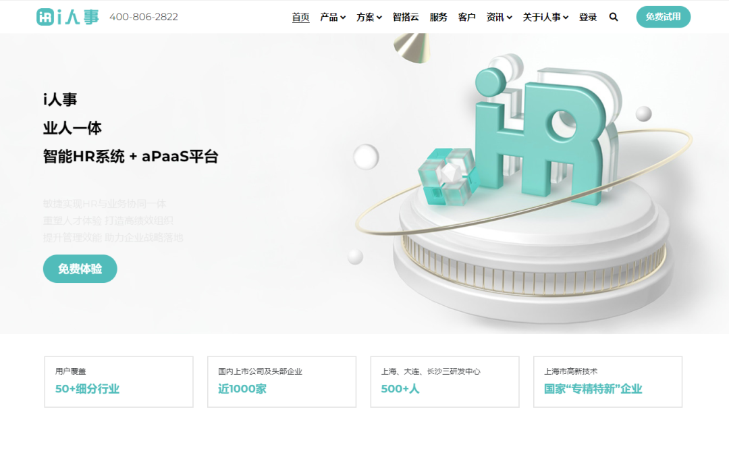
Task: Select the 近1000家 stat card
Action: coord(281,382)
